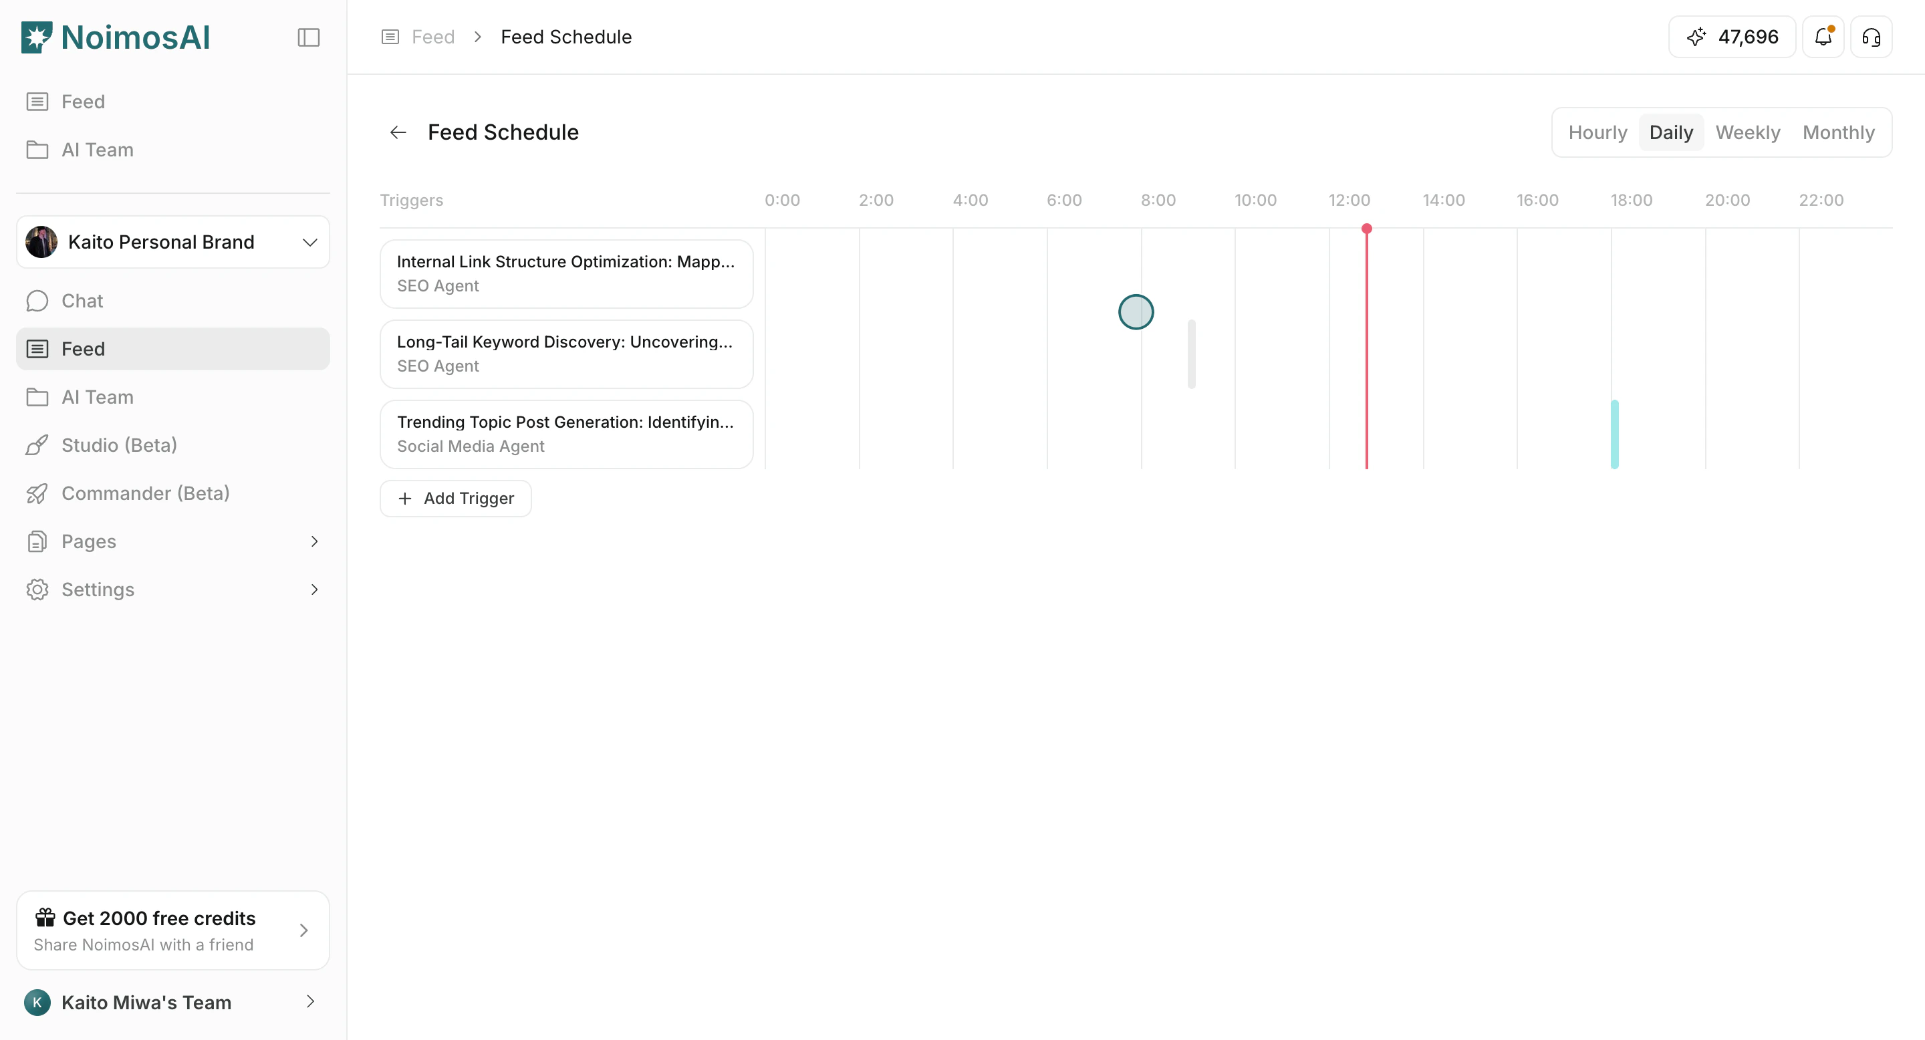Open the notifications bell

click(1823, 37)
